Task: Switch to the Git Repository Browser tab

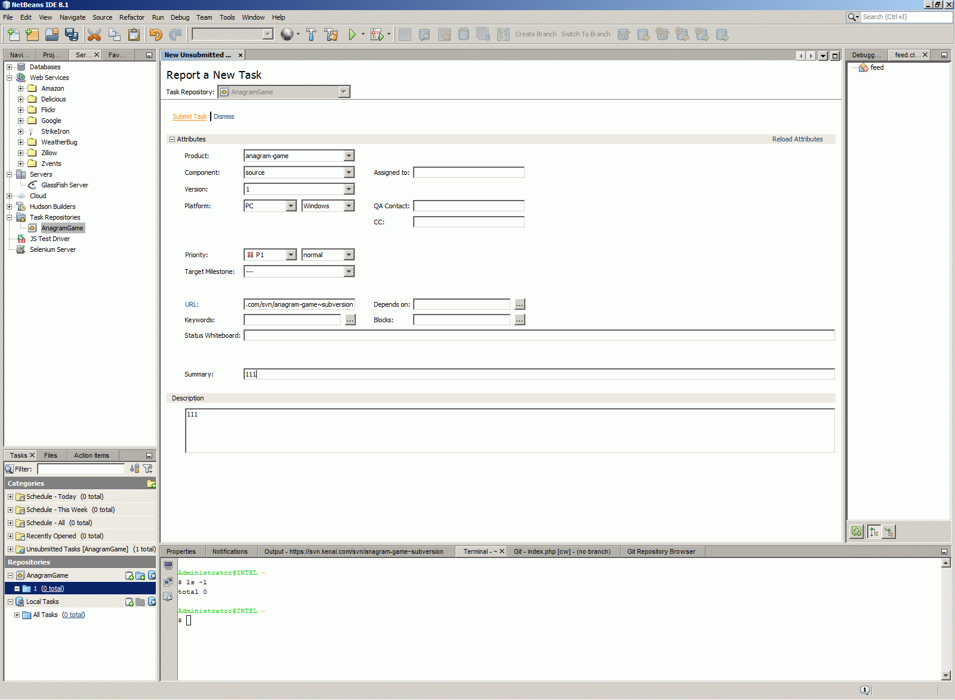Action: pos(661,552)
